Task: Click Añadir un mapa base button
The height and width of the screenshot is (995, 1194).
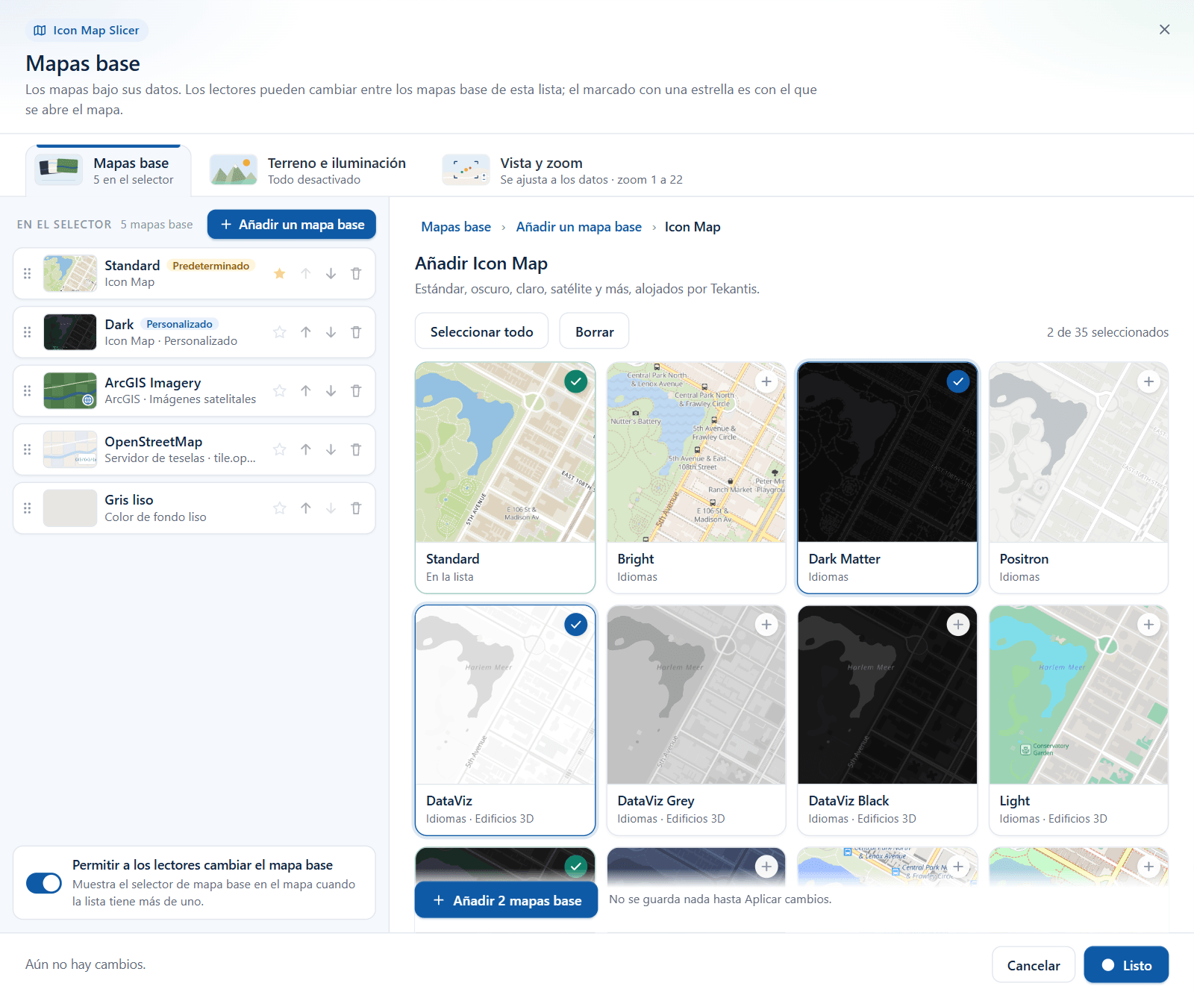Action: click(x=292, y=225)
